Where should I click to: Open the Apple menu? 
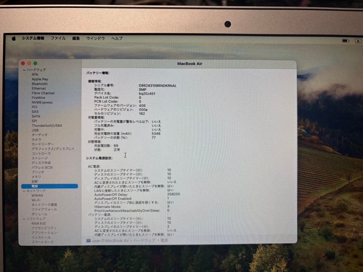pos(13,38)
